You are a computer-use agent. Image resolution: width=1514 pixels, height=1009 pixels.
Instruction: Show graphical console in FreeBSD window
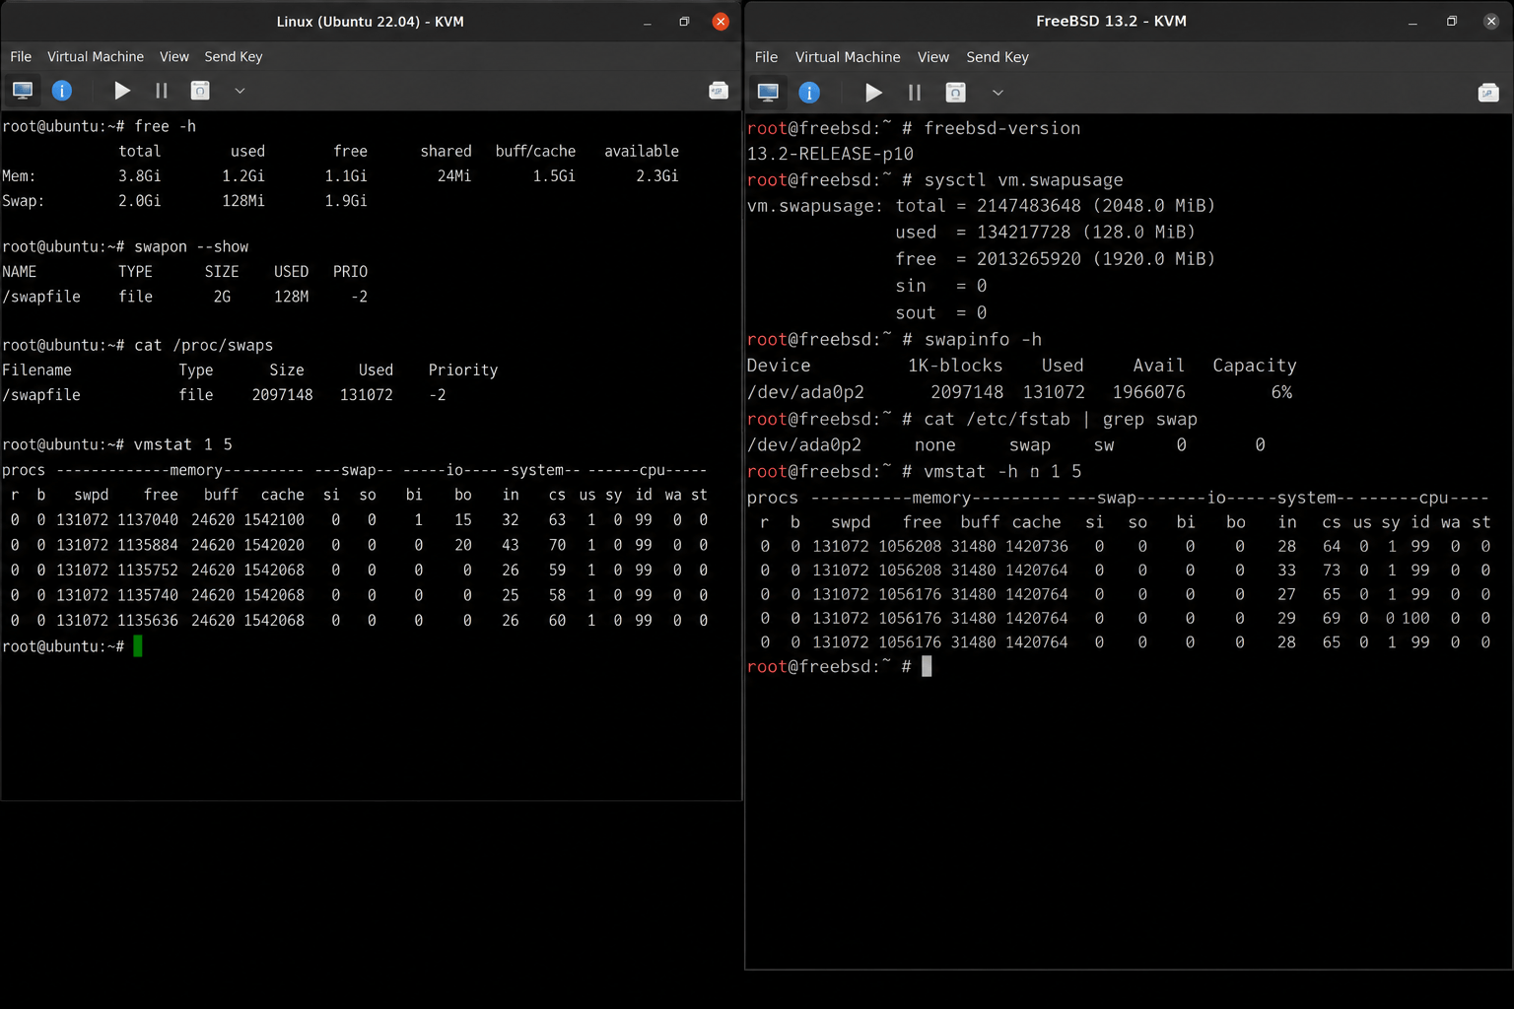point(768,93)
